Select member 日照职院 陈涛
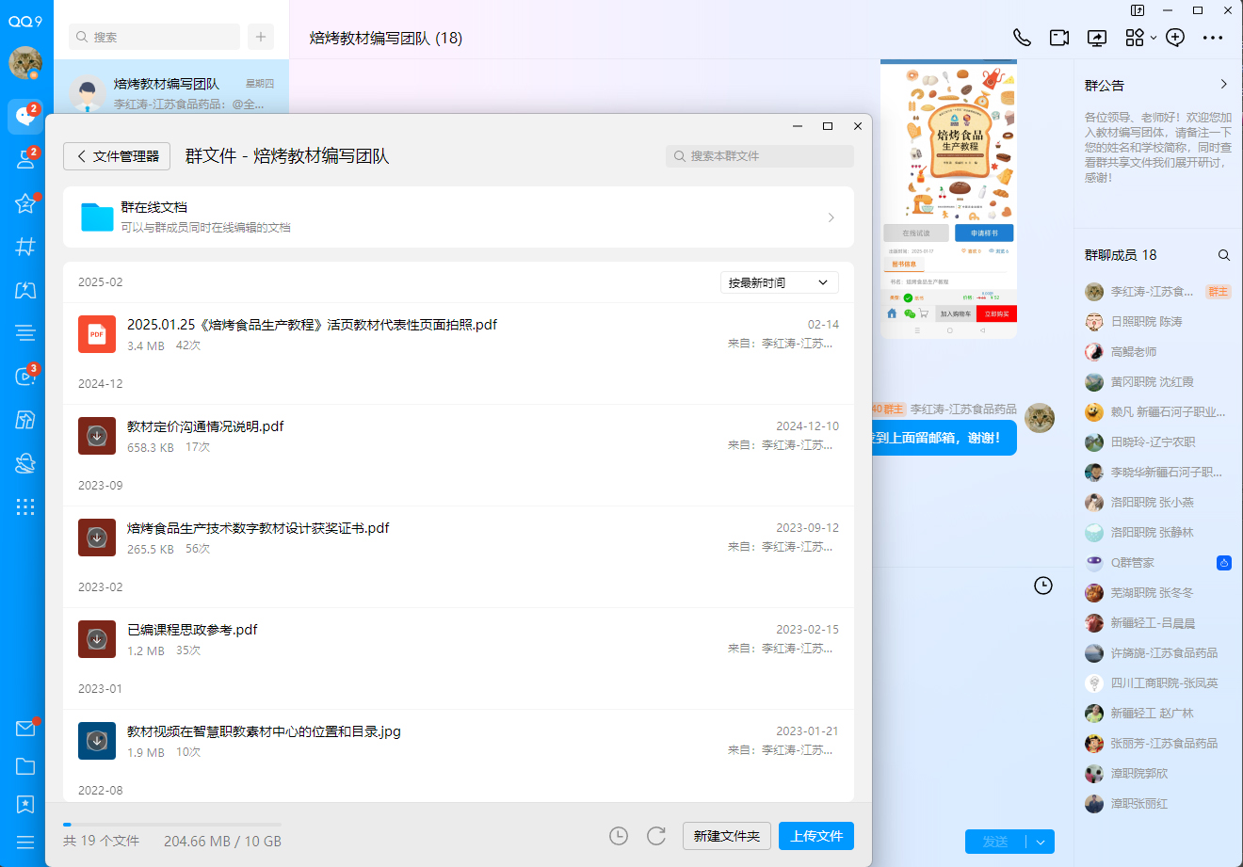Image resolution: width=1243 pixels, height=867 pixels. coord(1158,322)
